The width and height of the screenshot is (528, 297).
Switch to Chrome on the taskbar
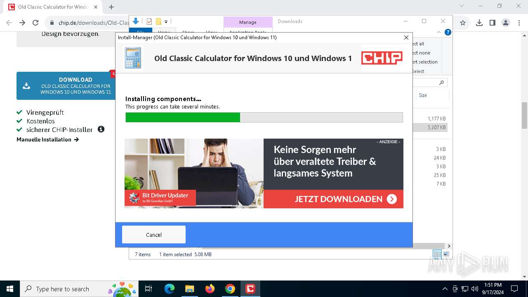click(230, 289)
